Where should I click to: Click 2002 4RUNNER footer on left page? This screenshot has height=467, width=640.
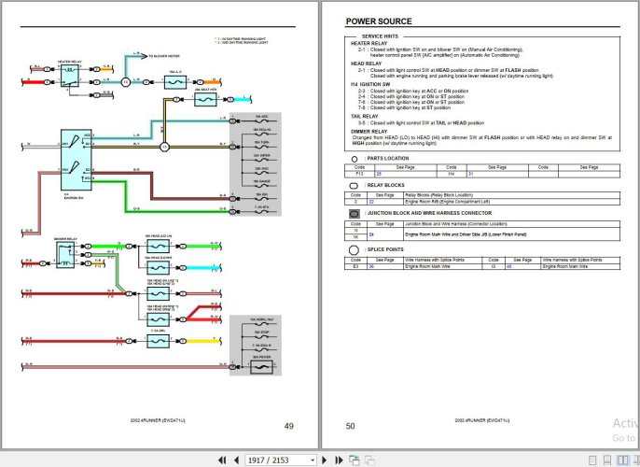point(158,420)
